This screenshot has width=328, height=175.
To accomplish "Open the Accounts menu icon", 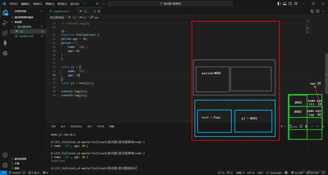I will click(5, 155).
